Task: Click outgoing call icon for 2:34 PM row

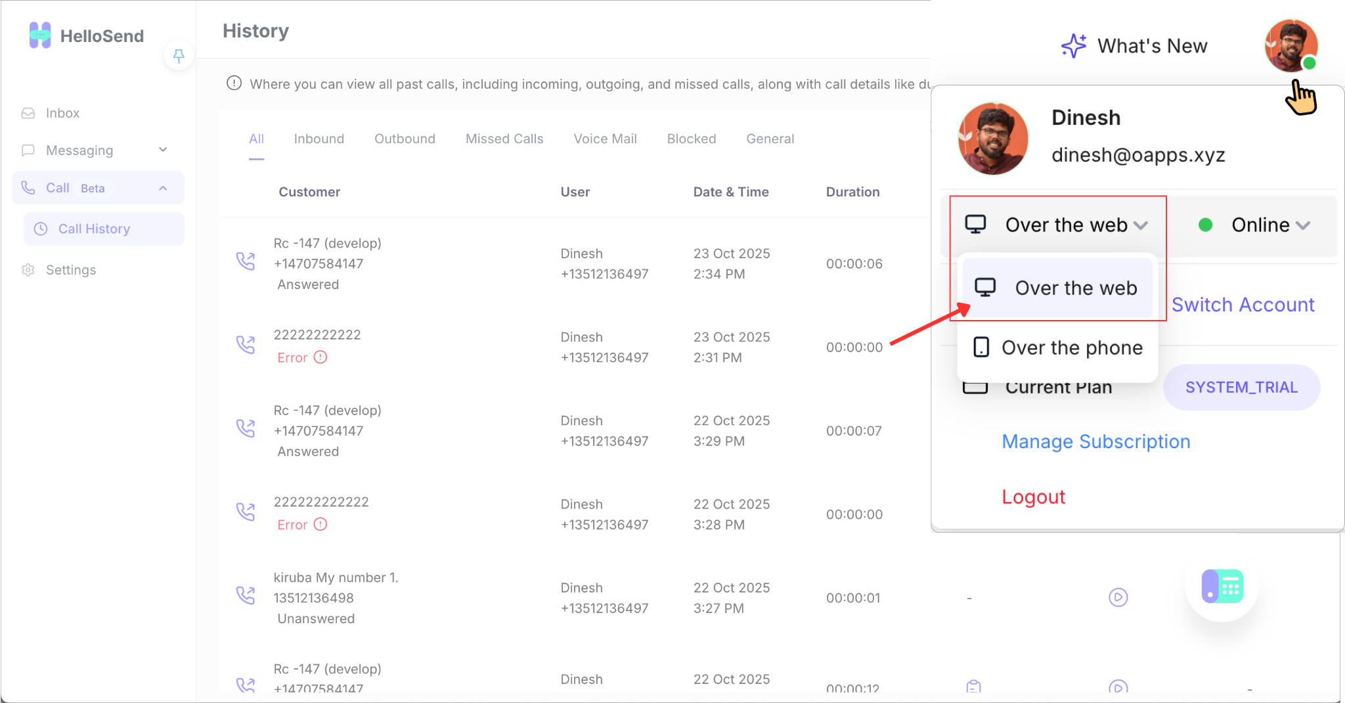Action: click(246, 261)
